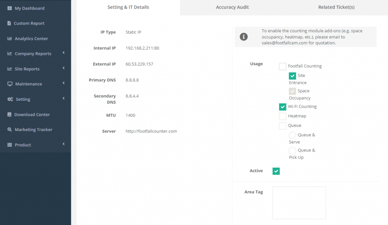Click inside the Area Tag input field
The height and width of the screenshot is (225, 388).
pyautogui.click(x=299, y=203)
